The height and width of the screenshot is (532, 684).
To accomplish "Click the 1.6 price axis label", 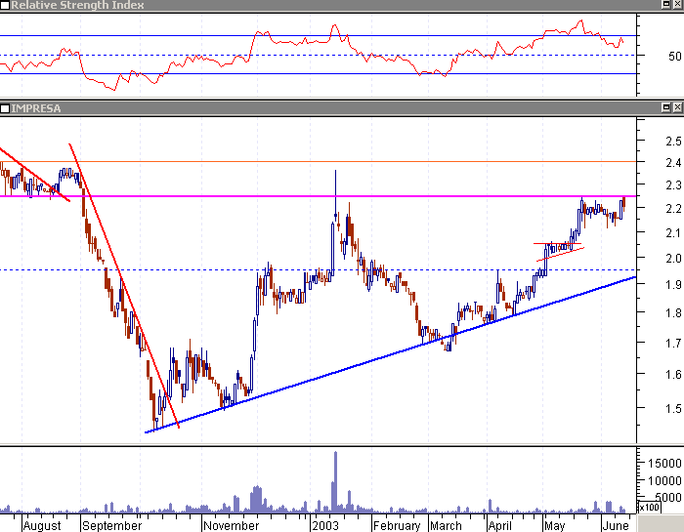I will tap(673, 374).
